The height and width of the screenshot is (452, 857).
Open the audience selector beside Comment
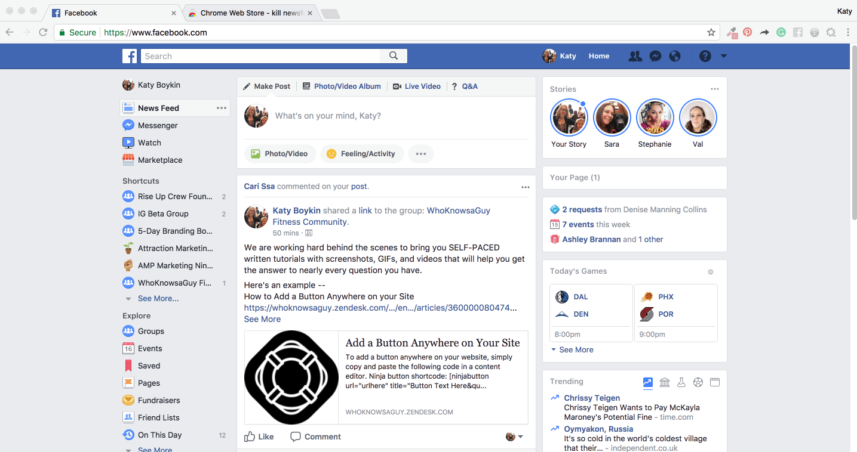point(514,436)
